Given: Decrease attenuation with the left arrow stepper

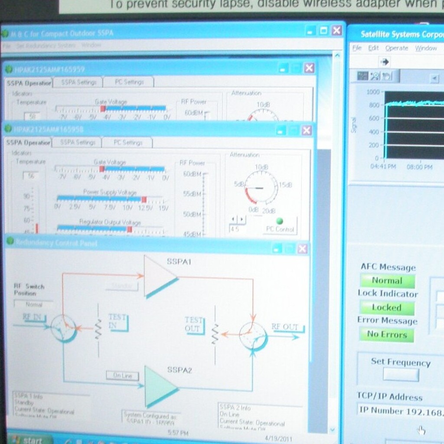Looking at the screenshot, I should tap(233, 219).
